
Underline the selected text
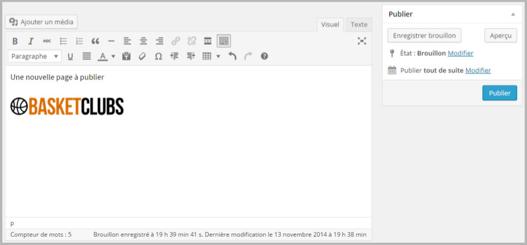pos(70,56)
